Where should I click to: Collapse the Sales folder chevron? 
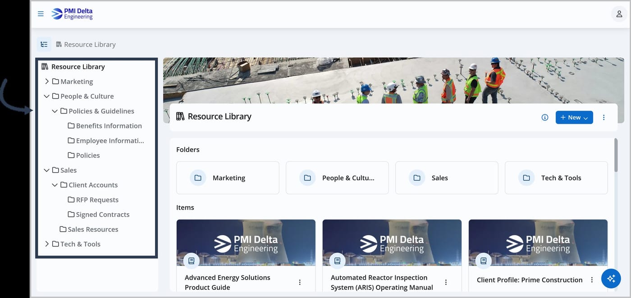pyautogui.click(x=47, y=170)
